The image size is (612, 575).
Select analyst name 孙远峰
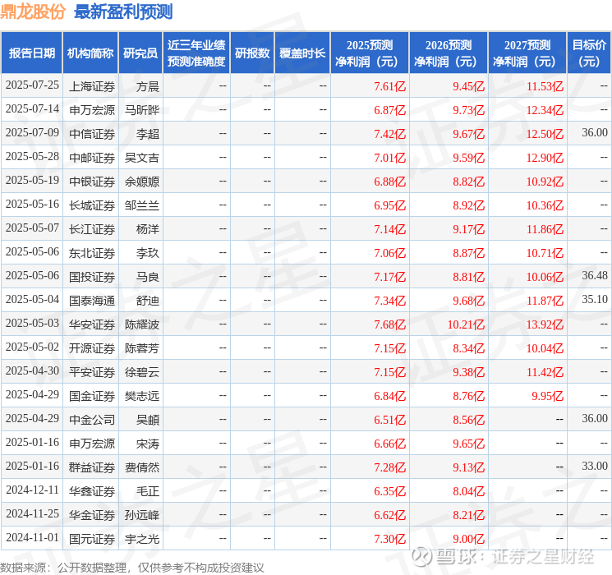pyautogui.click(x=142, y=515)
